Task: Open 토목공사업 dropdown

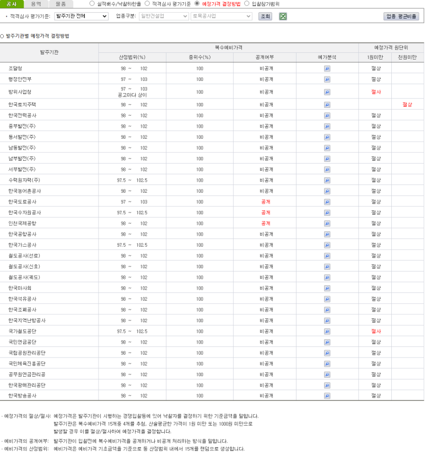Action: (x=221, y=17)
